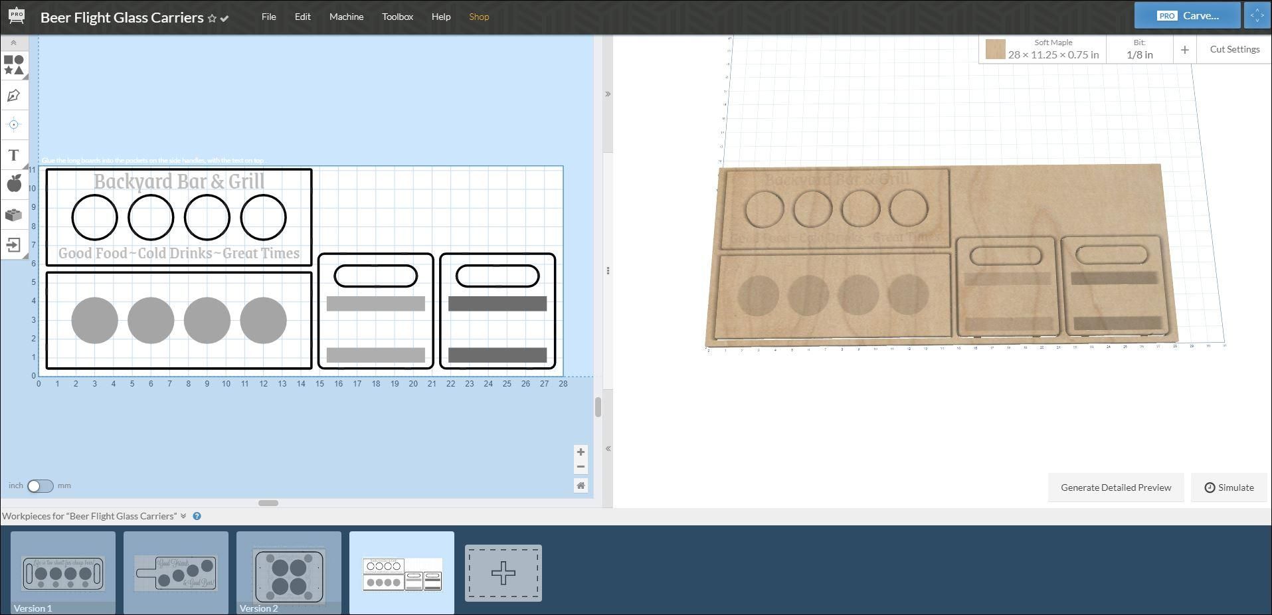The width and height of the screenshot is (1272, 615).
Task: Toggle units from inch to mm
Action: [x=40, y=486]
